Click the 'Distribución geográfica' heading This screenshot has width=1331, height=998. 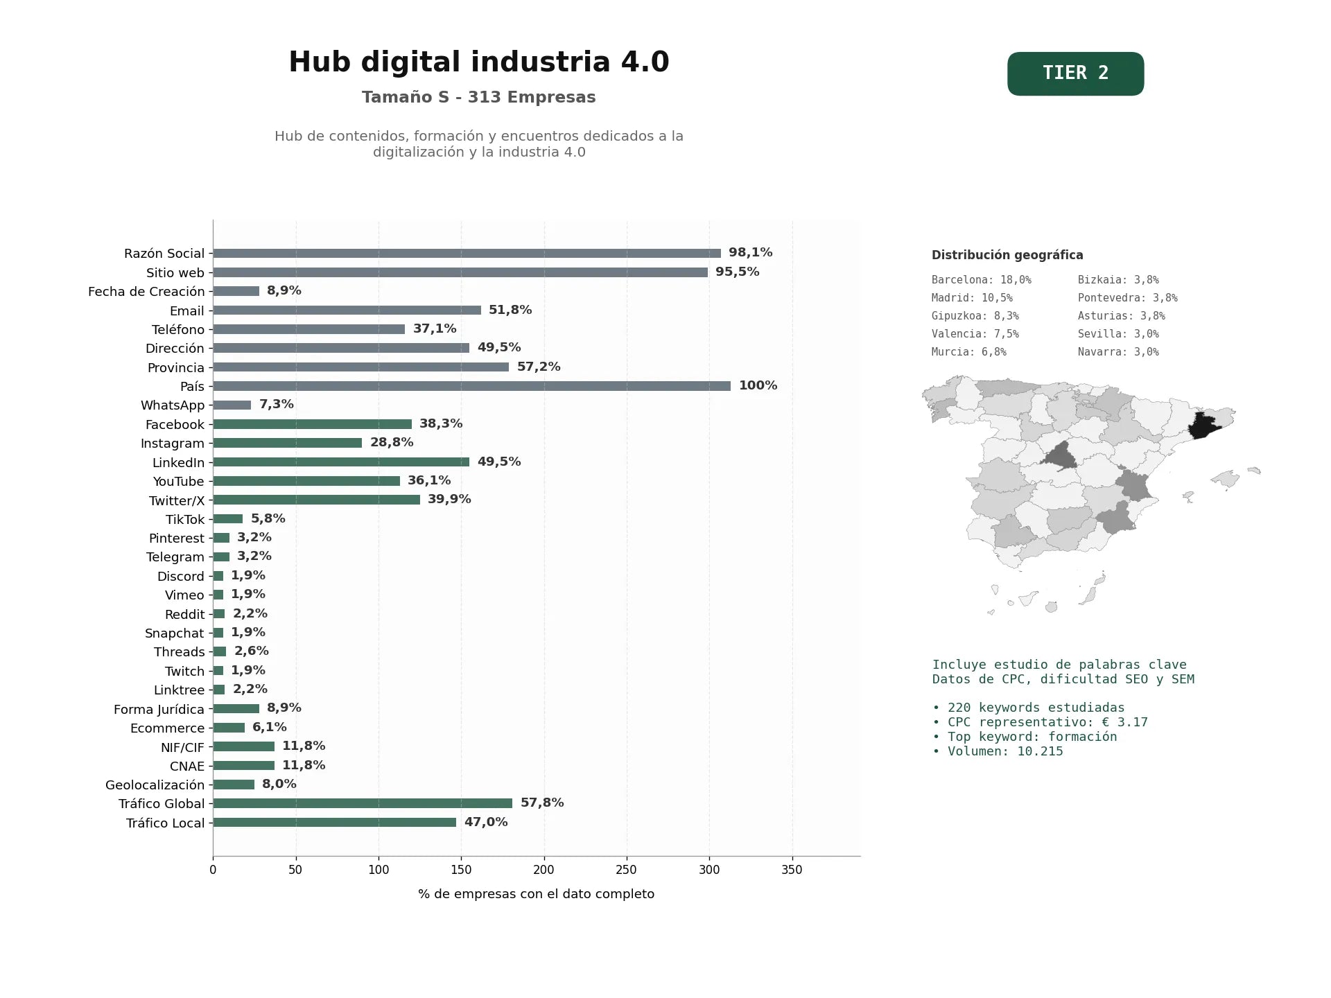[1007, 255]
